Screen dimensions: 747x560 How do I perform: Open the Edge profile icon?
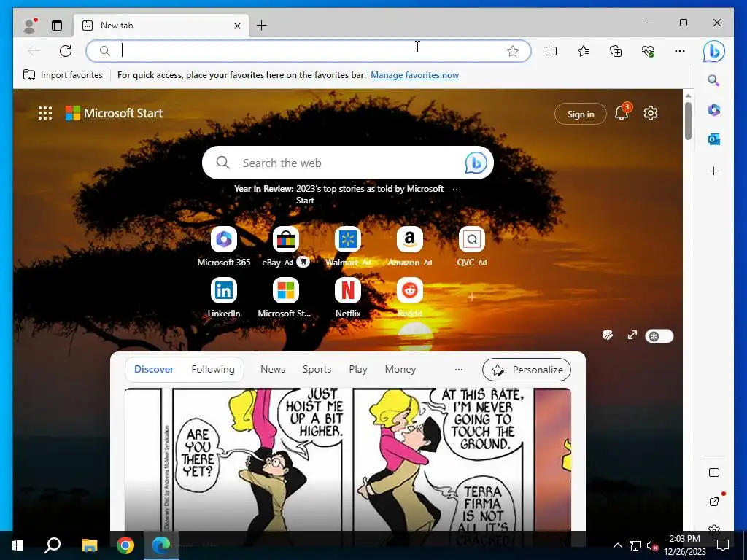[30, 26]
